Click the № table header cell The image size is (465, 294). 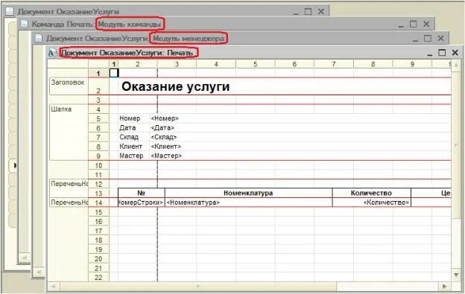(142, 193)
